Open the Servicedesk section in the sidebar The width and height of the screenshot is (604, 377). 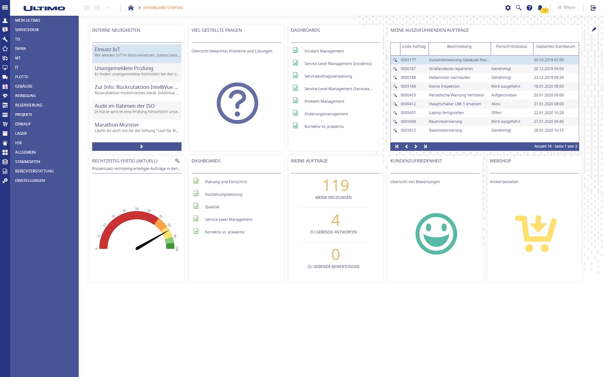pos(27,29)
